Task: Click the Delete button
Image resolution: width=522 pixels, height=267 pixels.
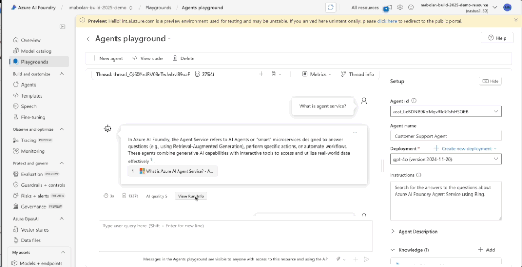Action: (x=183, y=58)
